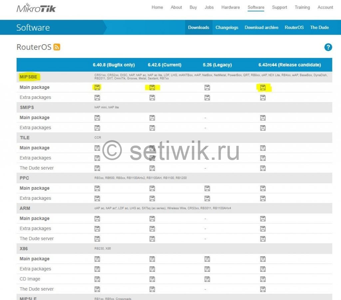Click the MikroTik logo

[x=36, y=8]
